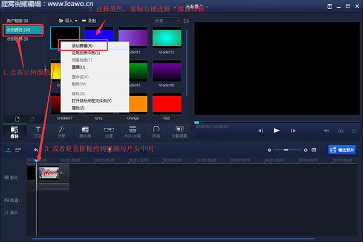The width and height of the screenshot is (363, 242).
Task: Toggle fullscreen preview icon
Action: tap(354, 131)
